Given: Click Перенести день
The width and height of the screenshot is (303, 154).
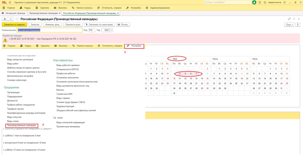Looking at the screenshot, I should point(73,25).
